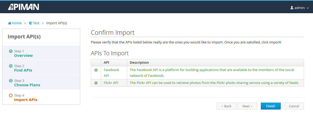Click the Test shield icon in breadcrumb
Image resolution: width=313 pixels, height=115 pixels.
[30, 23]
